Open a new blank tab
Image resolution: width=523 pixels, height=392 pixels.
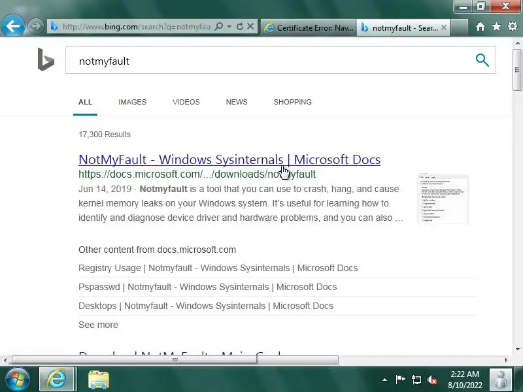459,27
